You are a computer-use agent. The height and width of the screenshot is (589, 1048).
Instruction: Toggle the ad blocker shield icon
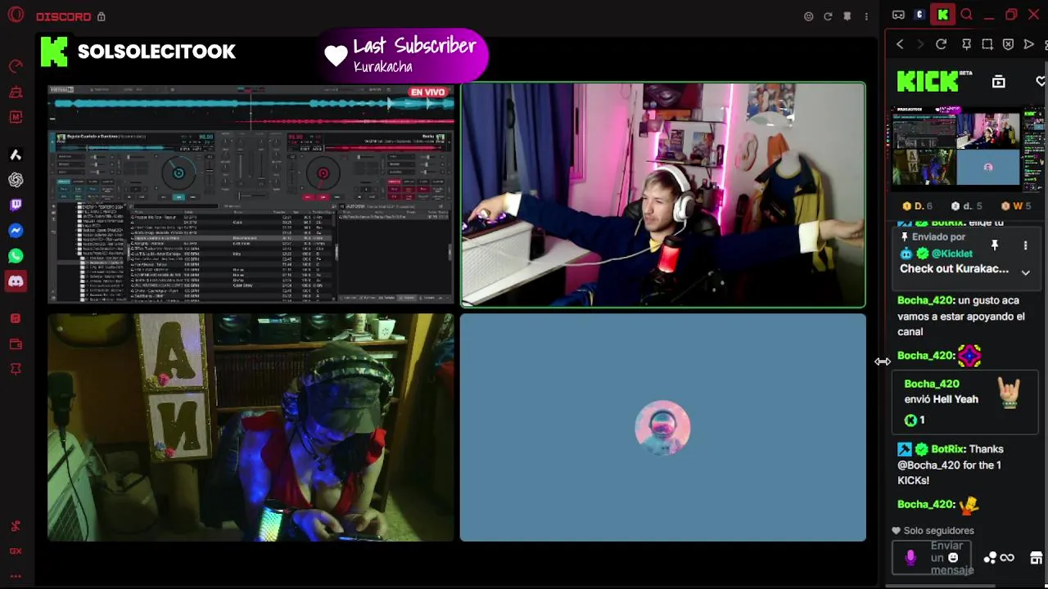(x=1008, y=44)
